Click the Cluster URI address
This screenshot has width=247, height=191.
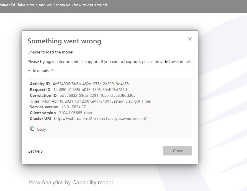100,118
